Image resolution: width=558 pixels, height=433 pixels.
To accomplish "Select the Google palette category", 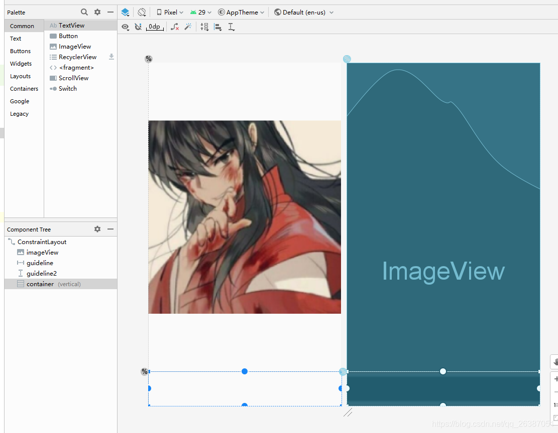I will tap(24, 101).
